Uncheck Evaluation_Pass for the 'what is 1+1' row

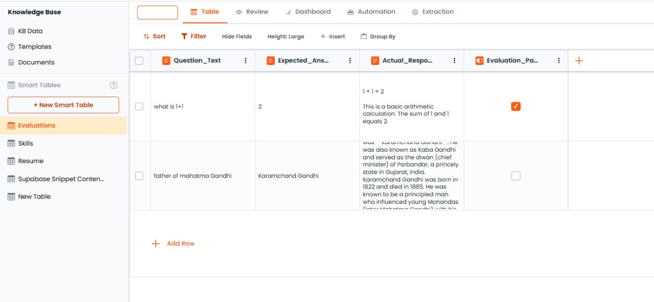(x=516, y=106)
